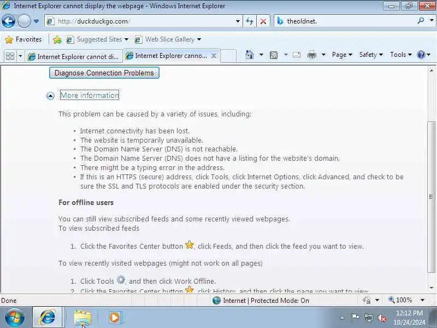Refresh the page with the Refresh button
The image size is (437, 328).
point(250,21)
